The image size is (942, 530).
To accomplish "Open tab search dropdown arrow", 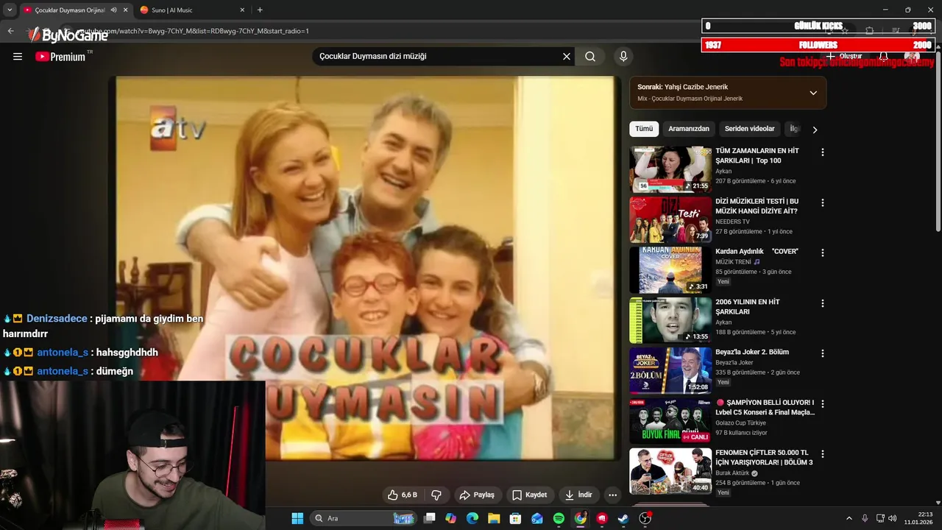I will (x=9, y=10).
